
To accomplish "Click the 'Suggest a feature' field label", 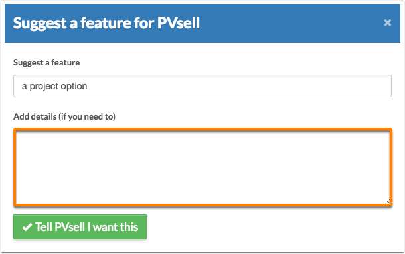I will point(46,63).
